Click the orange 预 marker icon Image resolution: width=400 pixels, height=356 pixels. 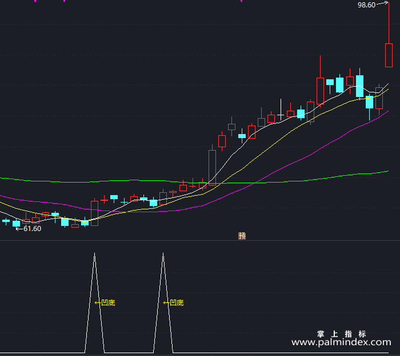242,236
